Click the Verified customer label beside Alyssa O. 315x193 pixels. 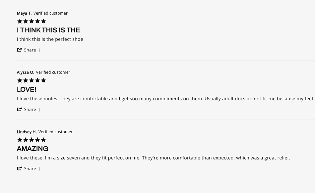pos(53,72)
